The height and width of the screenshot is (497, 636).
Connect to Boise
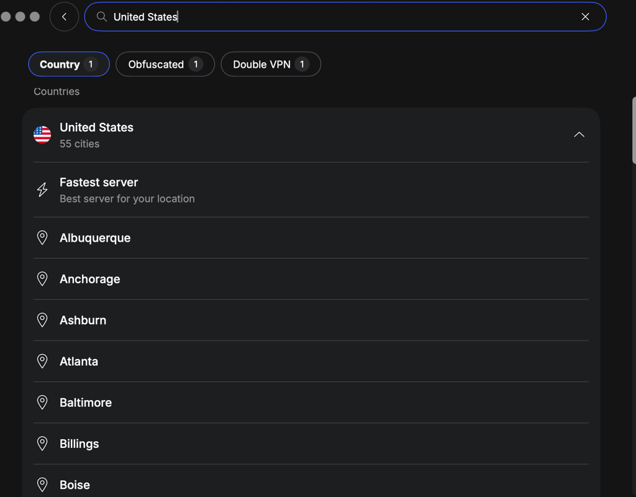[x=311, y=481]
